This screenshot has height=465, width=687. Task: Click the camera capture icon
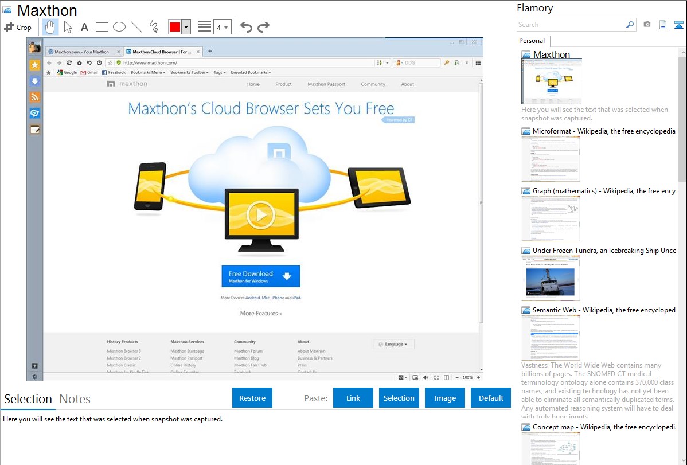(647, 24)
